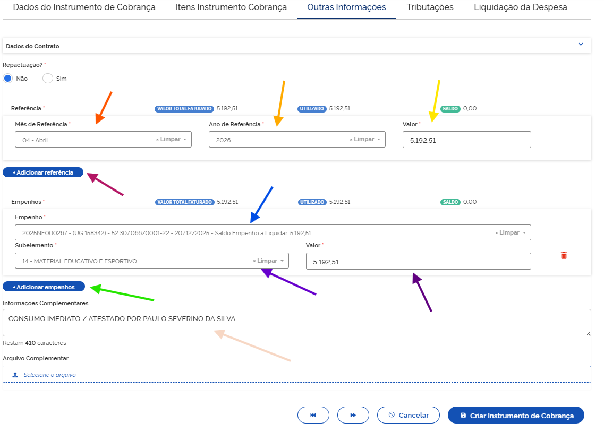This screenshot has width=604, height=432.
Task: Switch to the Tributações tab
Action: (x=430, y=7)
